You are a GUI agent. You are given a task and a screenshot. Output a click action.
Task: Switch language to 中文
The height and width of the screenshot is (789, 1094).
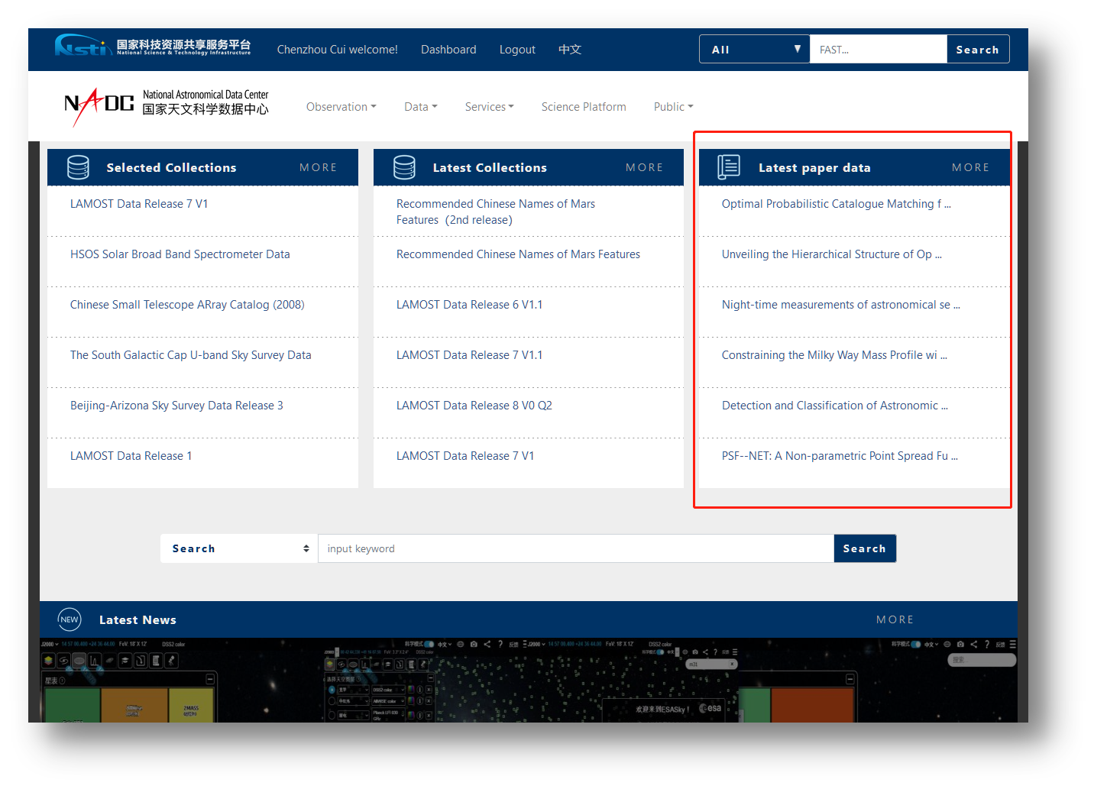click(570, 50)
